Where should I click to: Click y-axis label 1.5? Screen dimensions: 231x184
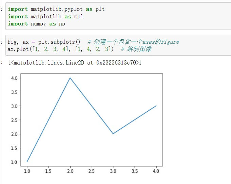point(14,148)
